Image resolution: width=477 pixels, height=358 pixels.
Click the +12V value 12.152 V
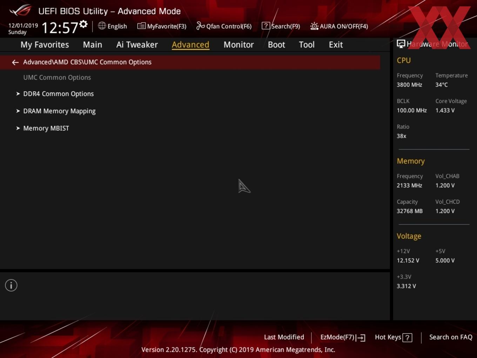coord(408,260)
